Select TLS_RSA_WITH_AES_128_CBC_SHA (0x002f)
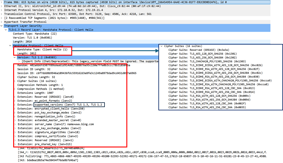The image size is (283, 163). [207, 103]
